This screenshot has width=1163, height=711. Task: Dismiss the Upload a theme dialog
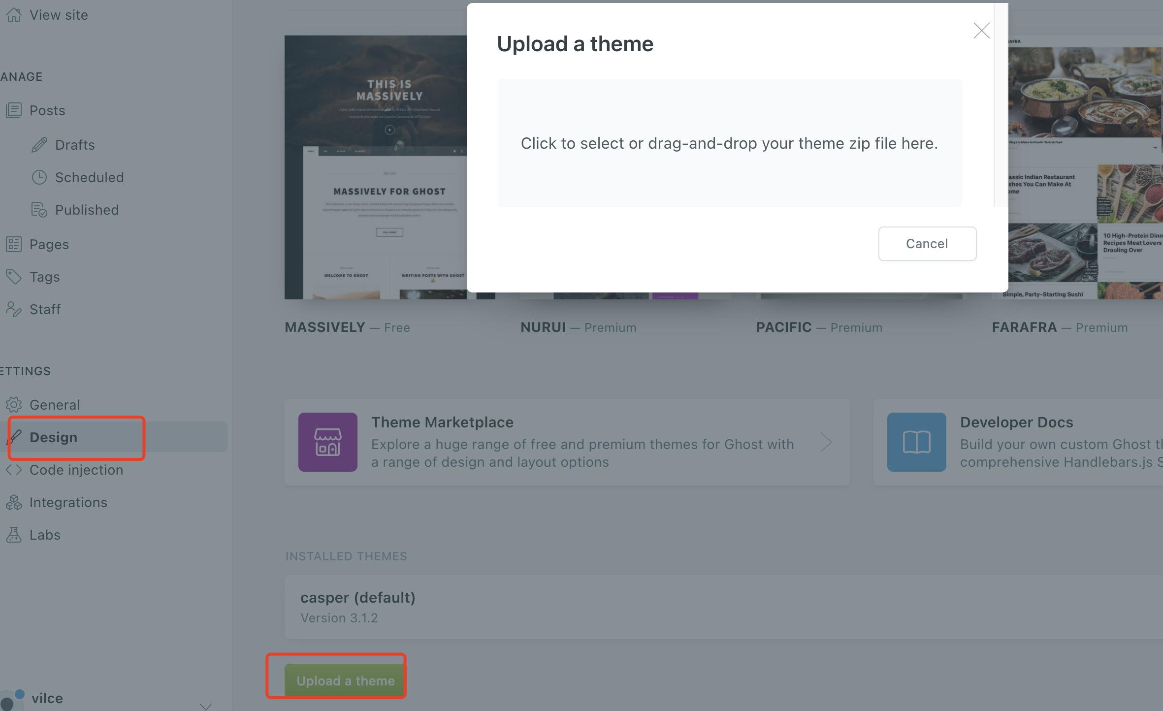point(981,31)
